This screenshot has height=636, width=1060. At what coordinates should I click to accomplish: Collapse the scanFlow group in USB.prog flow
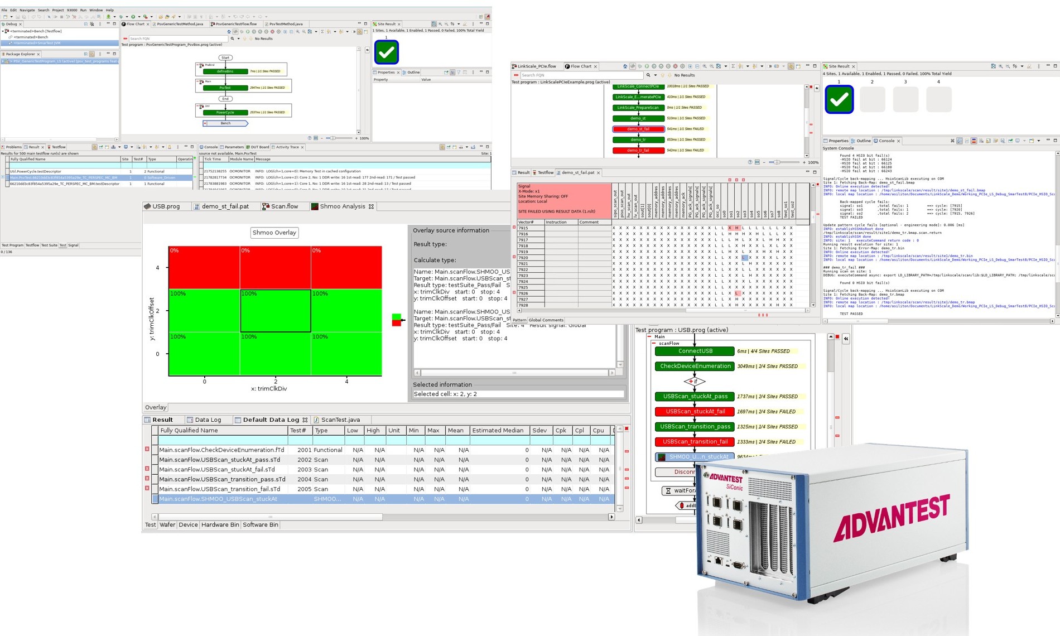tap(654, 344)
